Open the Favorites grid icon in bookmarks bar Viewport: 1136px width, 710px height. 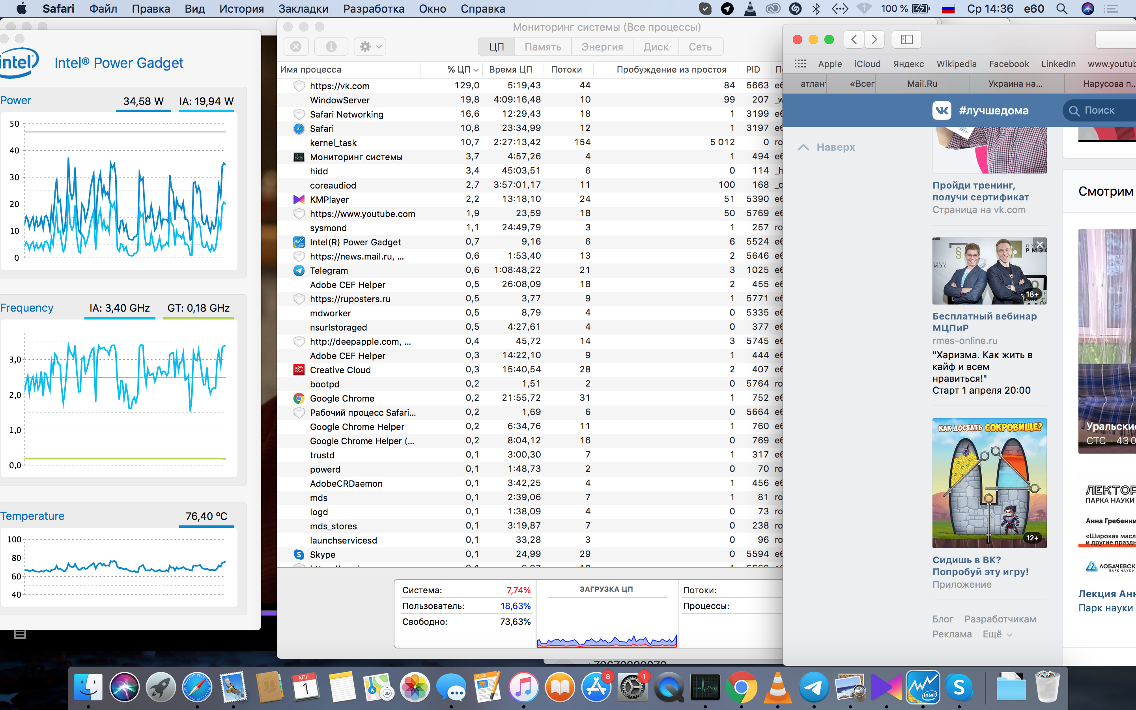[800, 64]
